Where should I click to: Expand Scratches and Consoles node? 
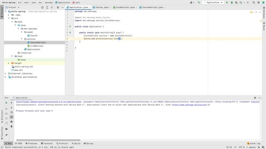pyautogui.click(x=5, y=77)
